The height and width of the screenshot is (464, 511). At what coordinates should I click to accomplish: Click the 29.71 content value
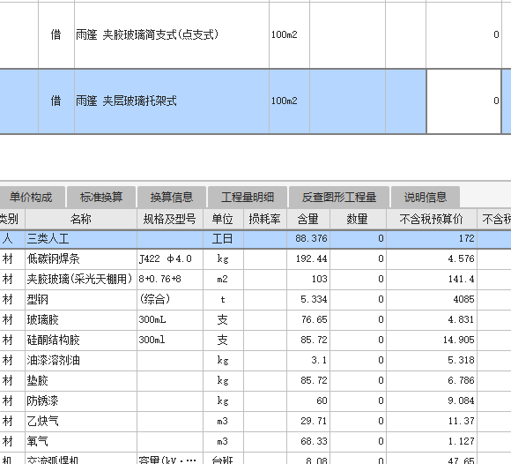314,421
